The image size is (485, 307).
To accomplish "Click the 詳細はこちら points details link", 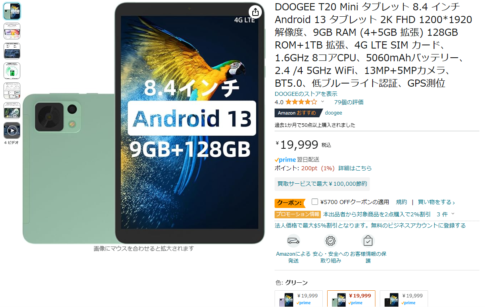I will (x=355, y=168).
